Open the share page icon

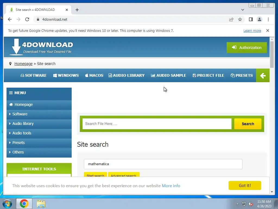pos(231,19)
